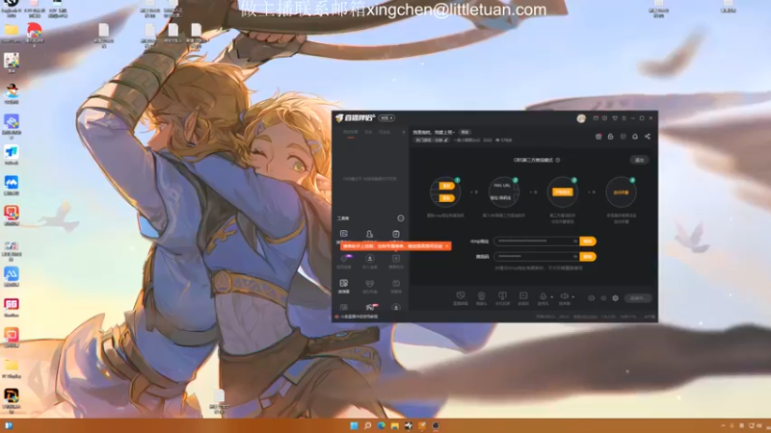
Task: Click the stream code input field
Action: (x=536, y=256)
